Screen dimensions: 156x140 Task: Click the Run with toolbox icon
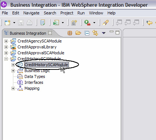(x=87, y=23)
